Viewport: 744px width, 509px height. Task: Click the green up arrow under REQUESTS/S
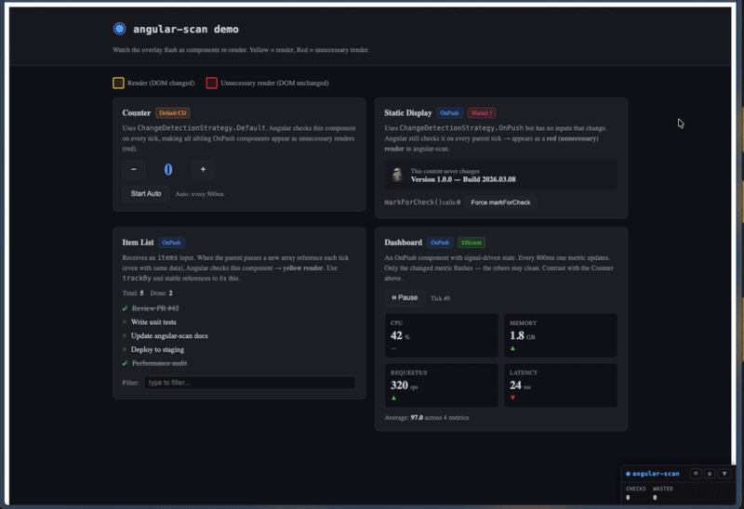(393, 398)
